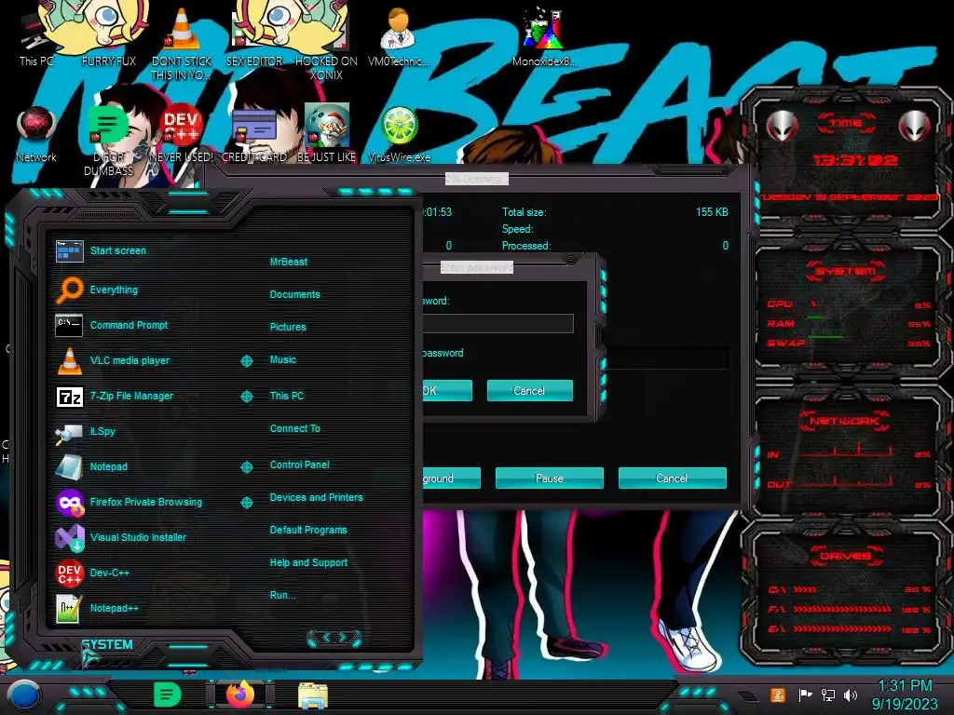Select CREDIT CARD desktop icon

pyautogui.click(x=253, y=135)
